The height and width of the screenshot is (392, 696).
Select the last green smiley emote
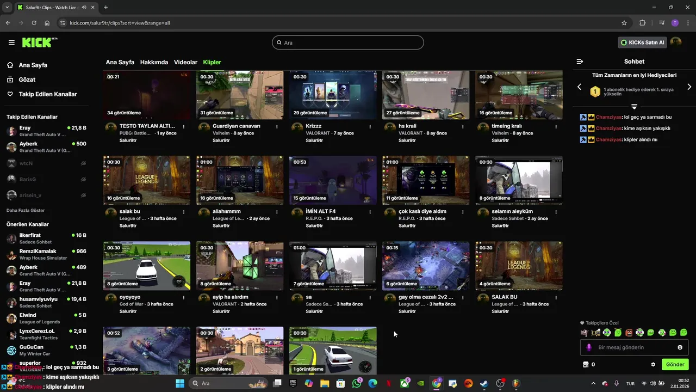coord(683,333)
